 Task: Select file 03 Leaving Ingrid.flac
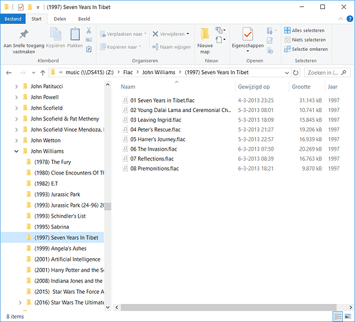click(x=156, y=120)
